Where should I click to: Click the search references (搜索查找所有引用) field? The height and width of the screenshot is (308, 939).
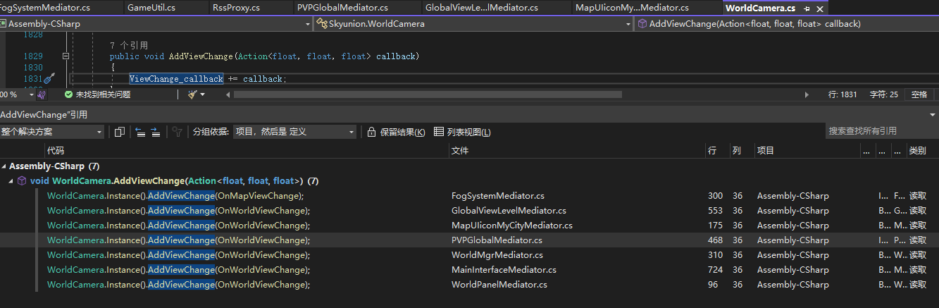881,131
